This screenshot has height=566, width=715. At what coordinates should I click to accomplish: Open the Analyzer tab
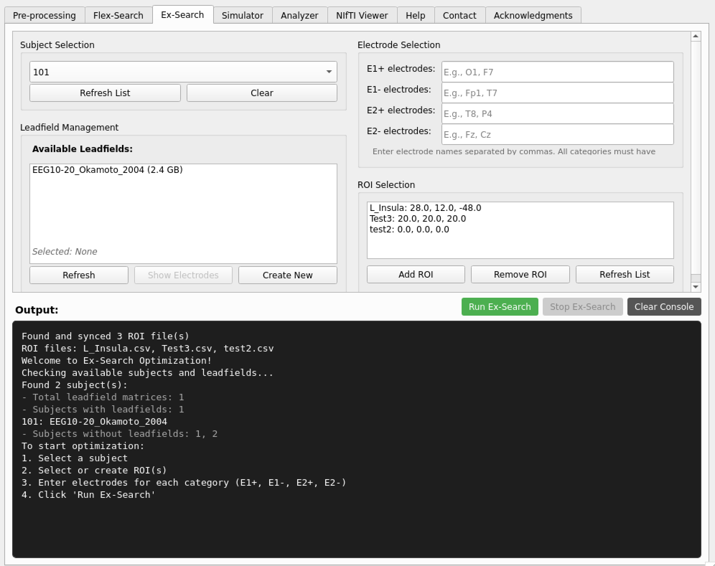[x=300, y=15]
